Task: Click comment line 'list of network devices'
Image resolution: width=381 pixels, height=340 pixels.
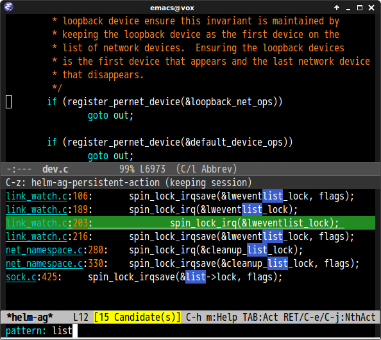Action: [198, 48]
